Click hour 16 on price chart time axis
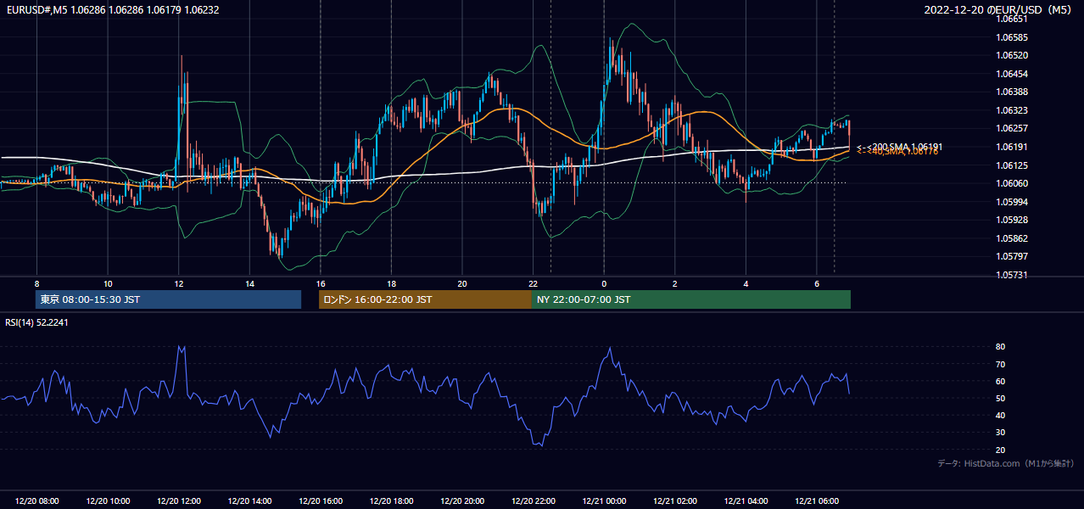The width and height of the screenshot is (1084, 509). (320, 283)
